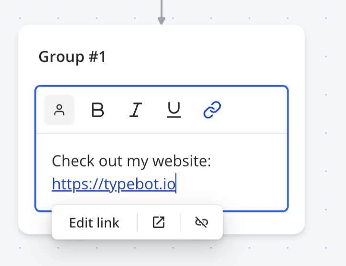Click the https://typebot.io hyperlink
346x266 pixels.
114,184
